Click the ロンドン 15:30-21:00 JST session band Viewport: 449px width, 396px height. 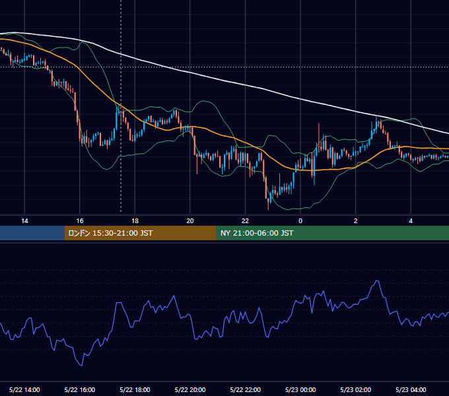click(x=140, y=233)
